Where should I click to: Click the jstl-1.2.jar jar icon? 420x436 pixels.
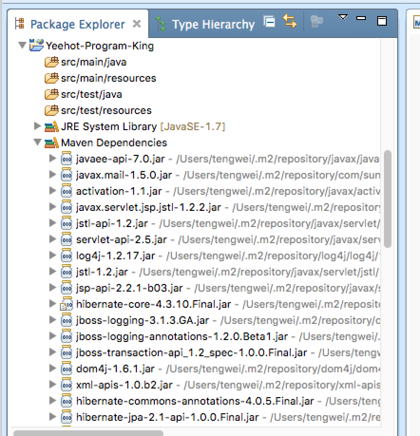(x=67, y=271)
